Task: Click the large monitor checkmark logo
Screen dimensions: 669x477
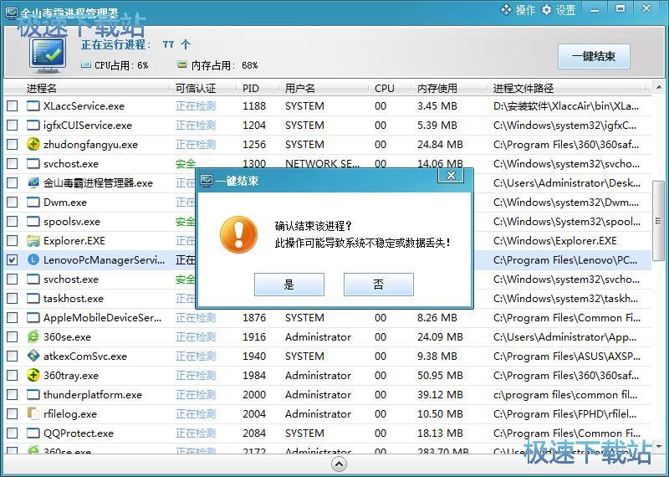Action: [x=48, y=55]
